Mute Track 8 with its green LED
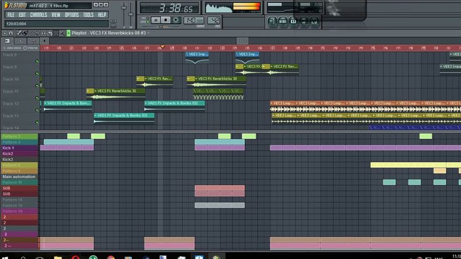The height and width of the screenshot is (259, 461). [x=37, y=61]
